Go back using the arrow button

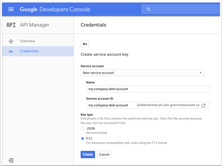(x=85, y=44)
